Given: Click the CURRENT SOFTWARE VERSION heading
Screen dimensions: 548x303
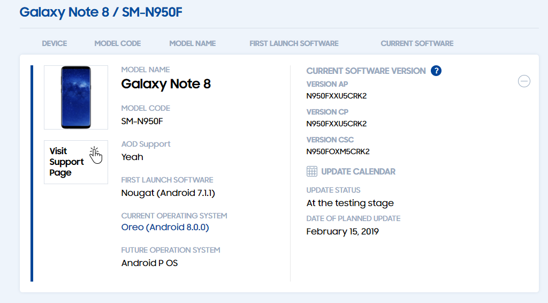Looking at the screenshot, I should [x=366, y=71].
